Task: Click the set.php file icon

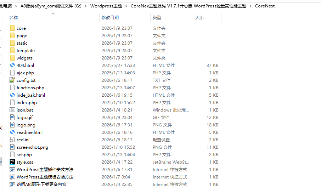Action: [12, 154]
